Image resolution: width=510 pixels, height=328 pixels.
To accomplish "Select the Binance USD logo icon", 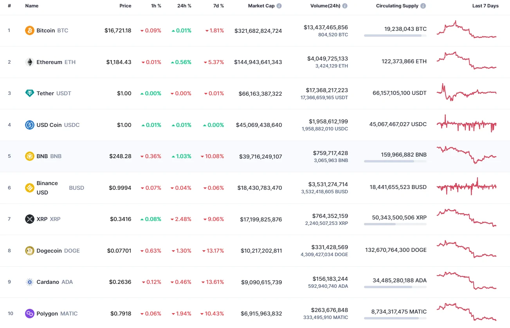I will 29,188.
